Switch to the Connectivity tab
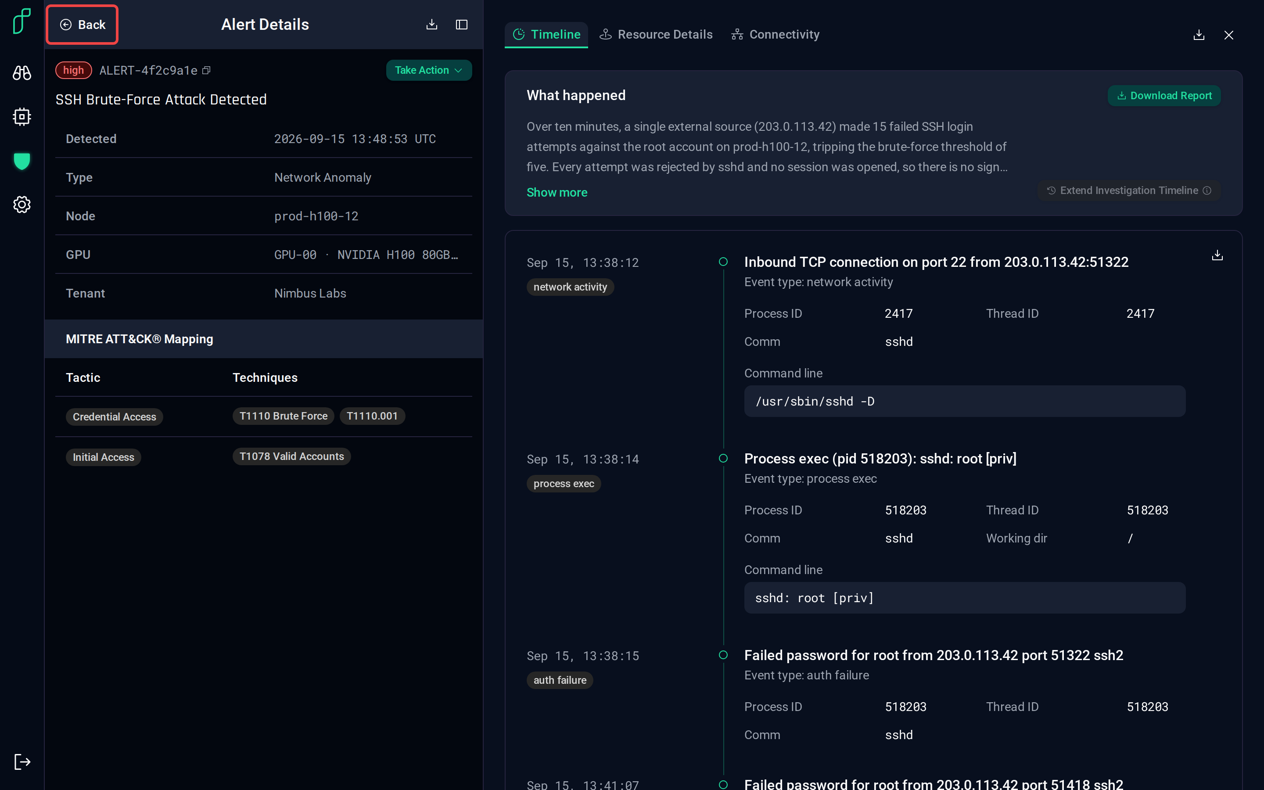 [x=776, y=35]
